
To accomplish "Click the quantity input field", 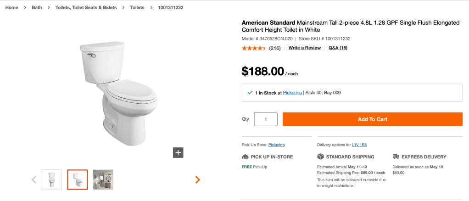I will [266, 119].
